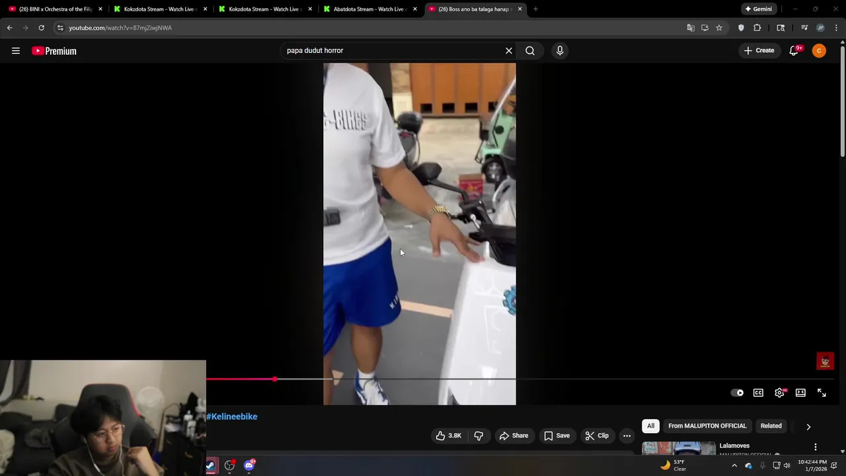Switch to the BINI x Orchestra tab
Screen dimensions: 846x476
point(56,9)
